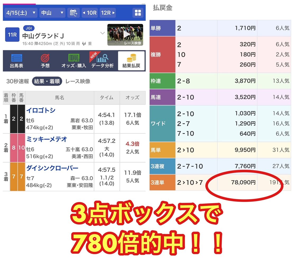The height and width of the screenshot is (270, 296).
Task: Click the black frame number 2 cell
Action: point(13,119)
